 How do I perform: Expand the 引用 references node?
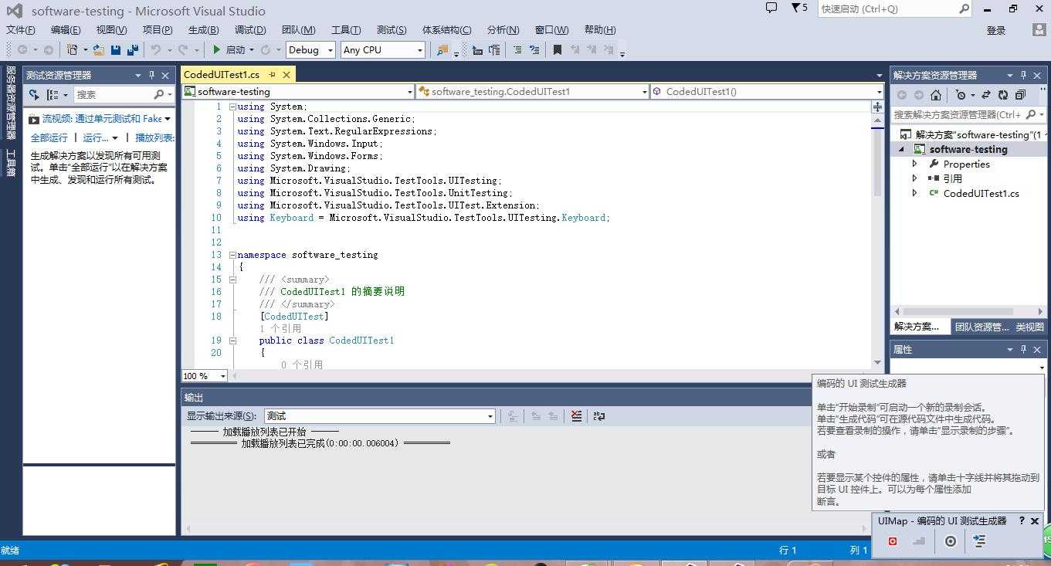tap(915, 178)
